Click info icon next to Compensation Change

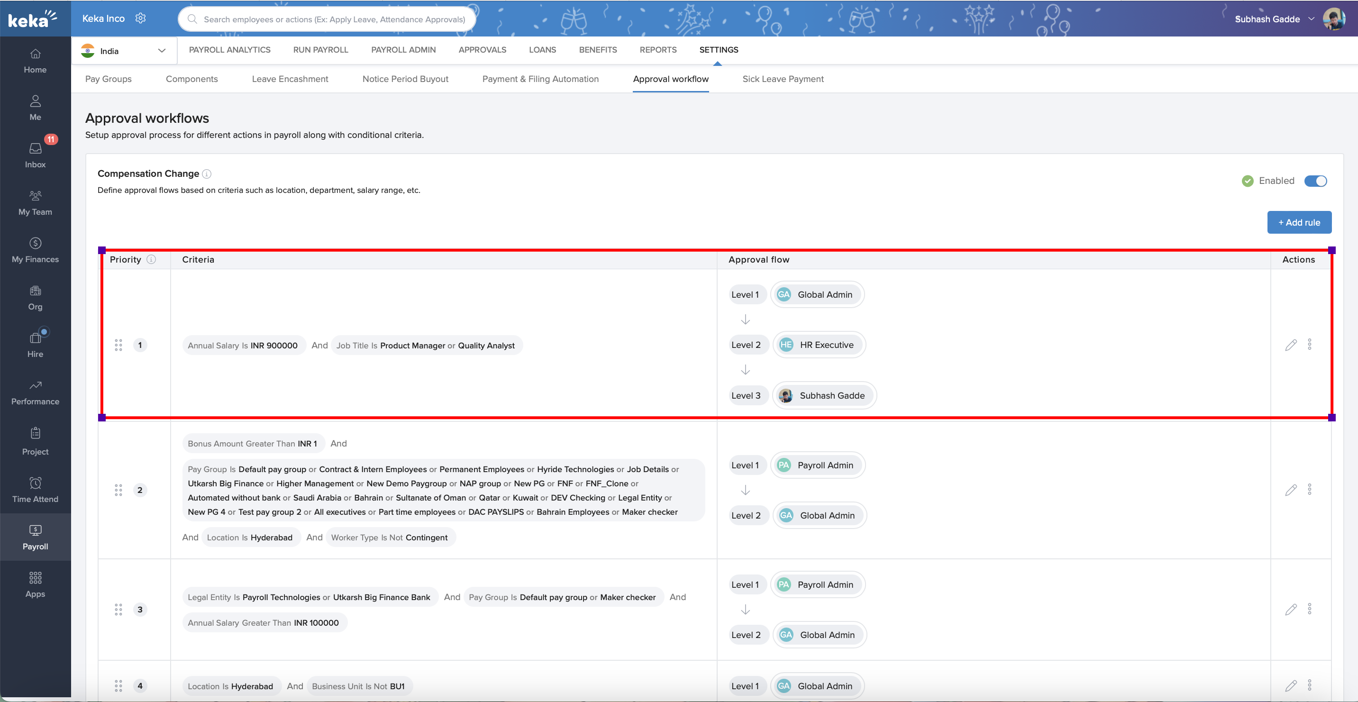[x=207, y=174]
